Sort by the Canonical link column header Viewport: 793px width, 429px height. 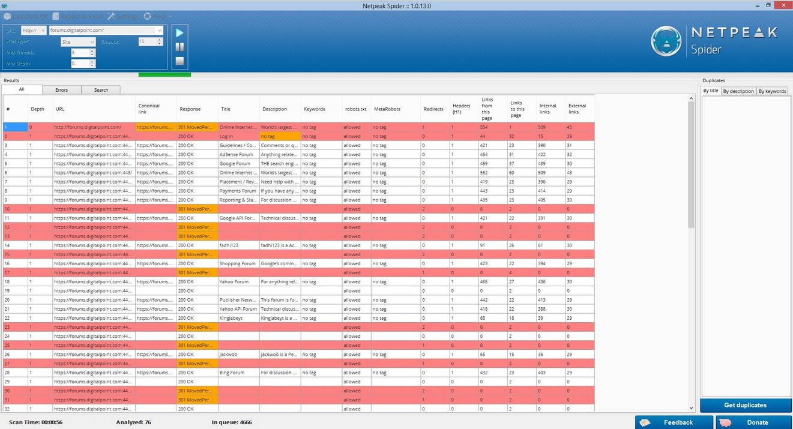coord(156,109)
